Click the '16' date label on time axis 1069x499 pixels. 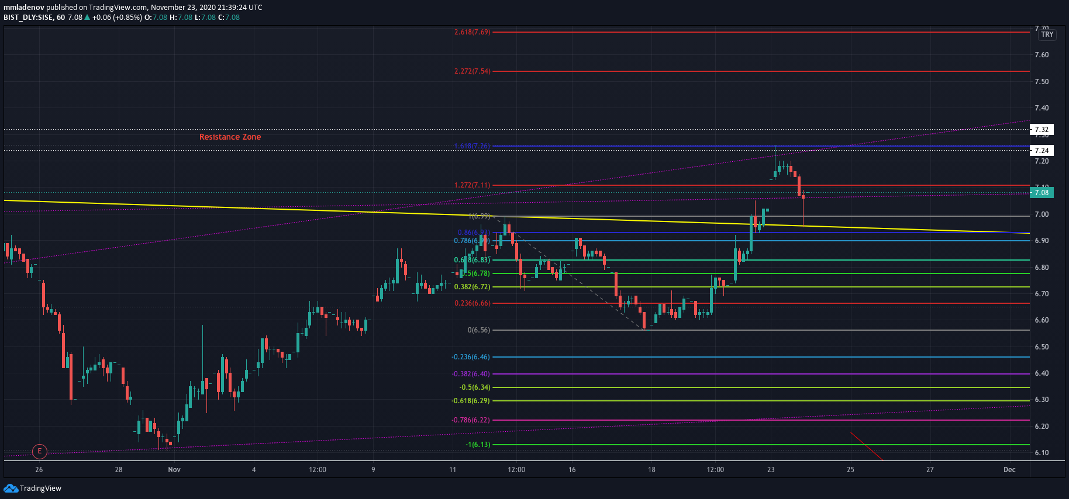coord(572,470)
